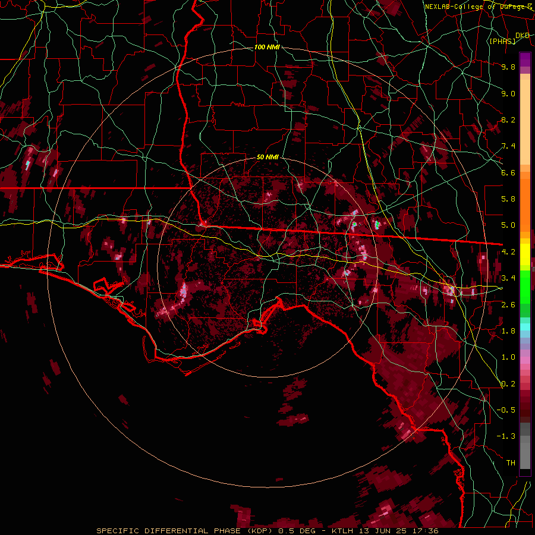Viewport: 535px width, 535px height.
Task: Click the pale peach band of the color bar
Action: click(x=525, y=122)
